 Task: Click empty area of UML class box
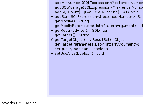tap(96, 75)
